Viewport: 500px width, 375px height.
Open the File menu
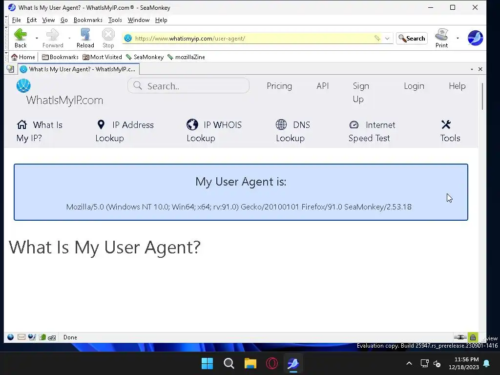click(x=16, y=20)
